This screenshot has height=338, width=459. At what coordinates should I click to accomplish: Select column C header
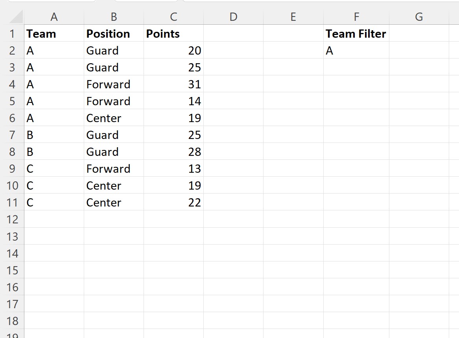pos(173,16)
